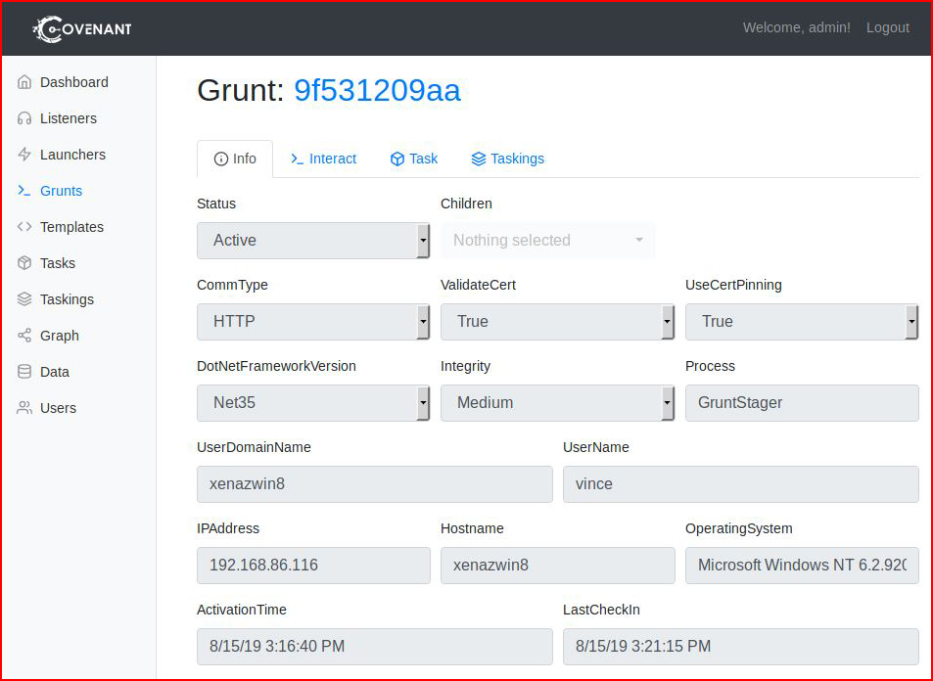The image size is (933, 681).
Task: Click the Templates code brackets icon
Action: [24, 227]
